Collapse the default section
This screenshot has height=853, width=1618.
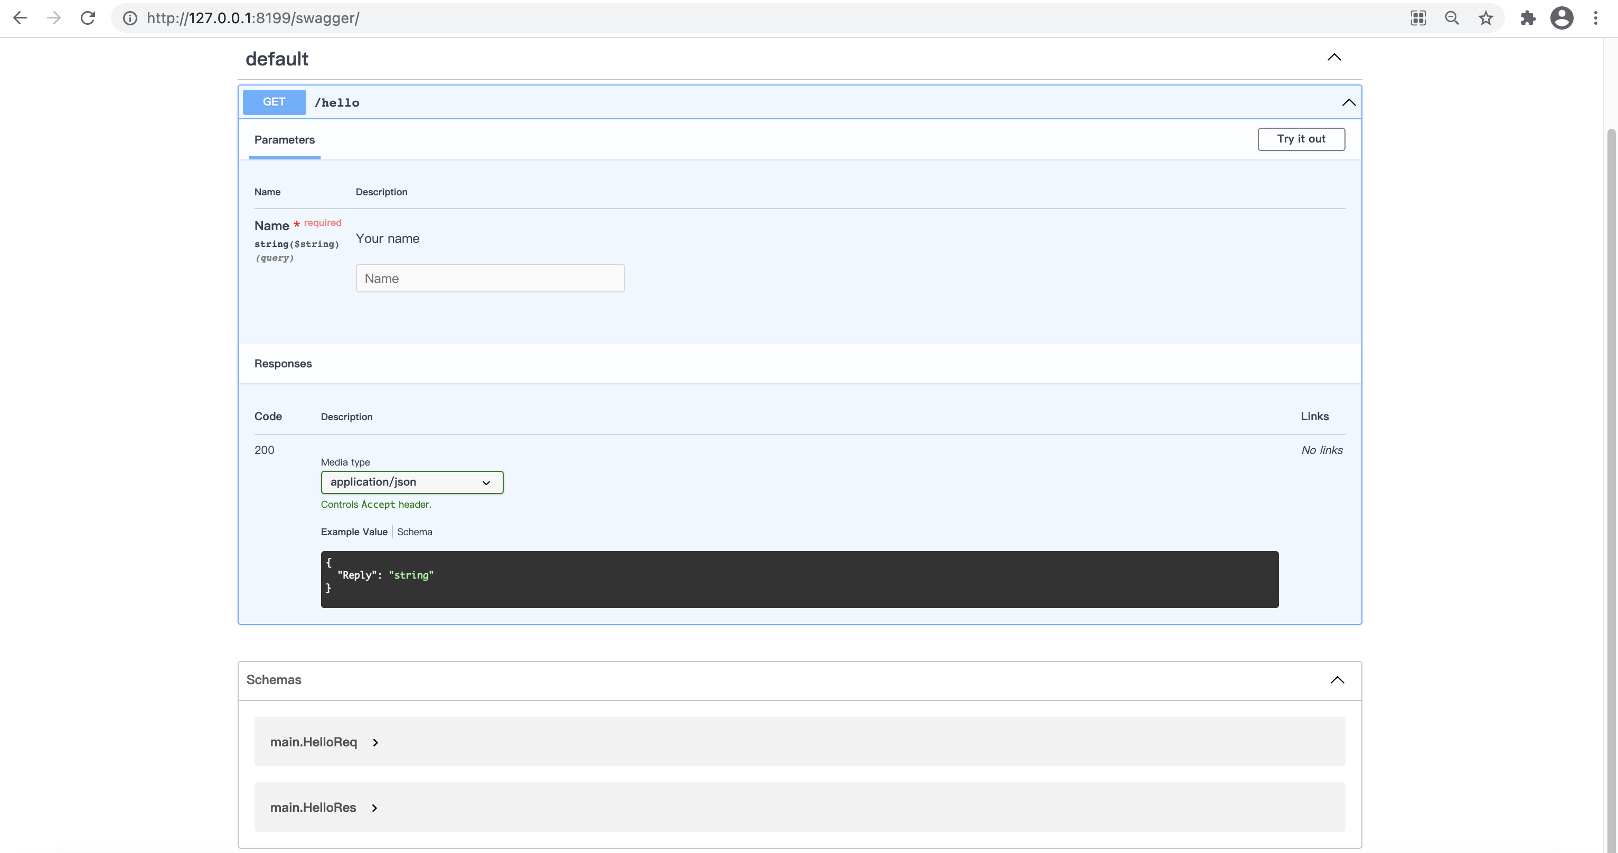(1334, 58)
